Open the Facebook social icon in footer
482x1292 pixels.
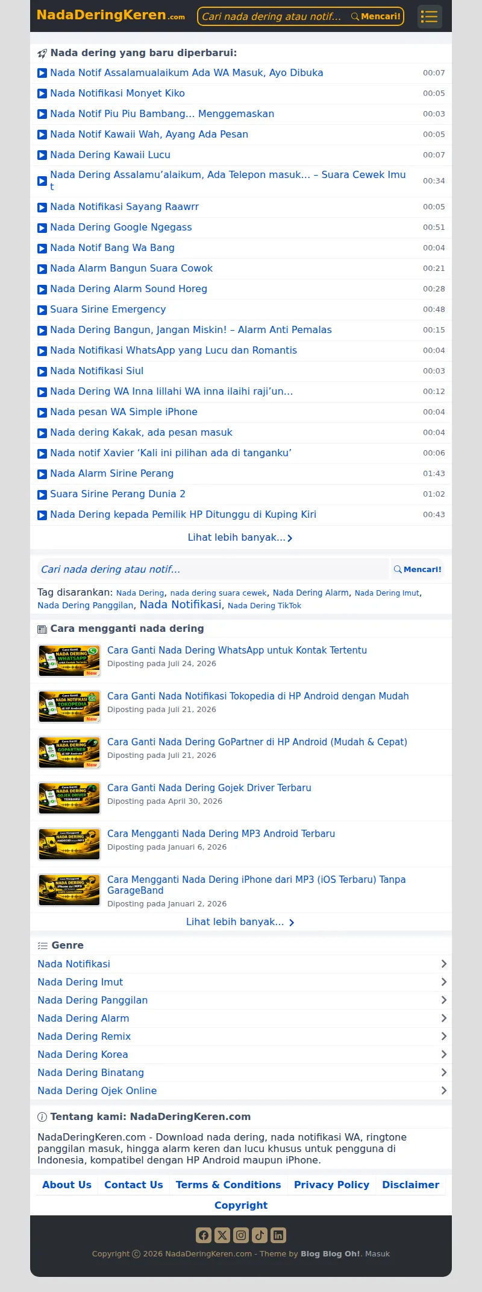204,1235
